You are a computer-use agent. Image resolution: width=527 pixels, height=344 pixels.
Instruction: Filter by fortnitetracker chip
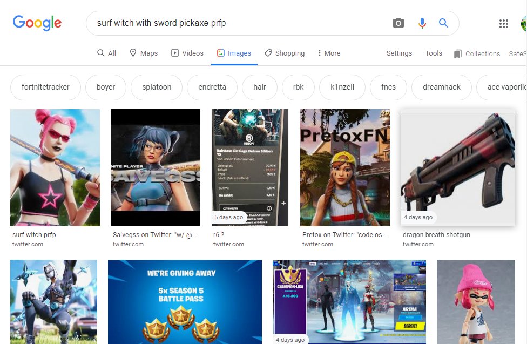tap(46, 87)
